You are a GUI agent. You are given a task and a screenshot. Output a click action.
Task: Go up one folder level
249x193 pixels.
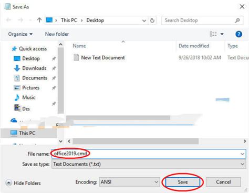click(39, 20)
